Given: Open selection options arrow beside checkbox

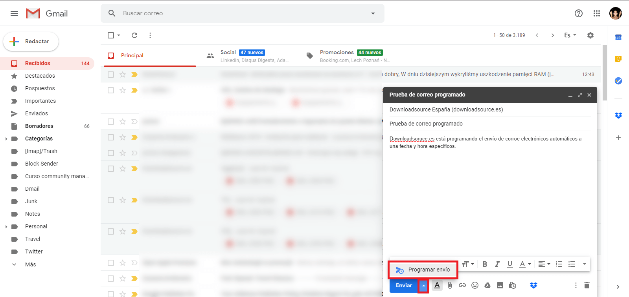Looking at the screenshot, I should click(119, 35).
